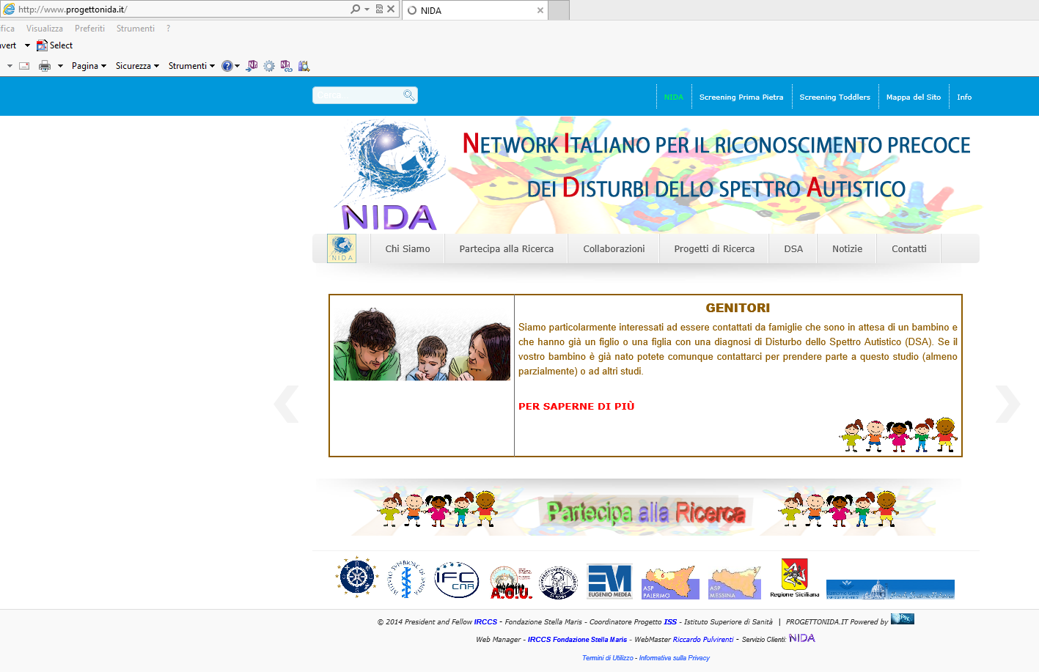This screenshot has height=672, width=1039.
Task: Open the NIDA top navigation link
Action: [x=674, y=97]
